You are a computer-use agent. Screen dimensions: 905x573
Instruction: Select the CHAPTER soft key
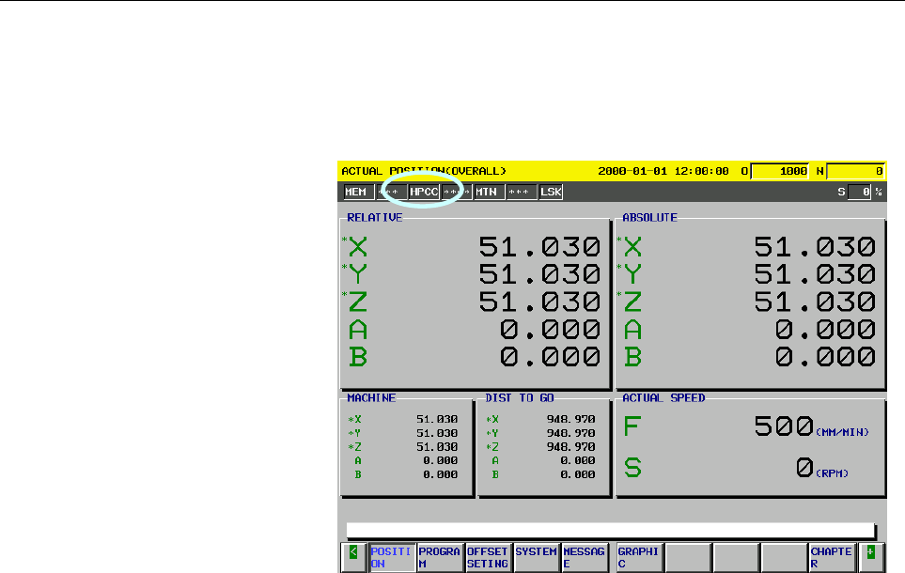tap(832, 557)
